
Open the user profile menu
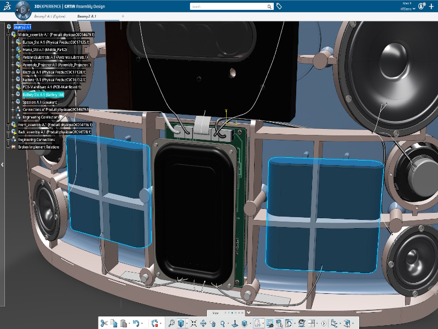click(x=421, y=7)
